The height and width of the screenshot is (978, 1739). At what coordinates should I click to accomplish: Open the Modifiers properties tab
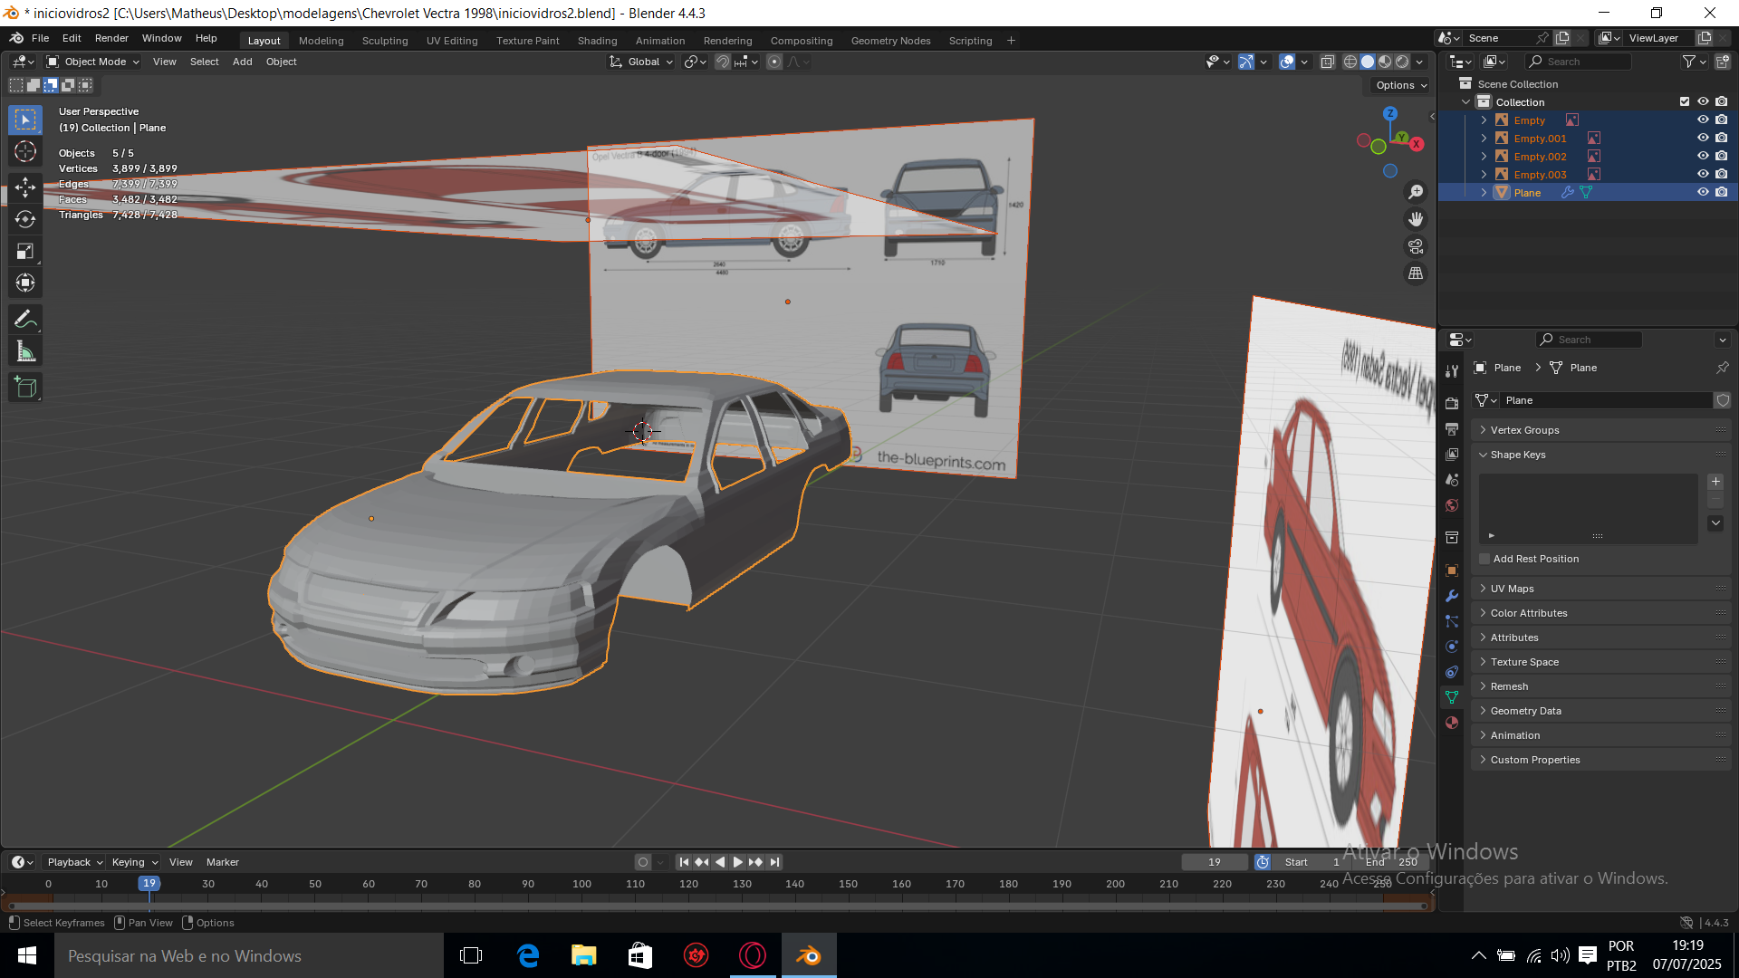tap(1452, 596)
